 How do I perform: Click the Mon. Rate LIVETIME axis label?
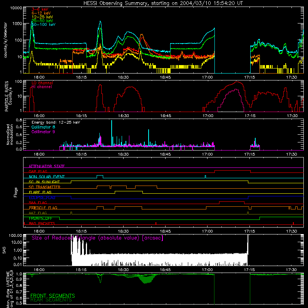pos(8,289)
